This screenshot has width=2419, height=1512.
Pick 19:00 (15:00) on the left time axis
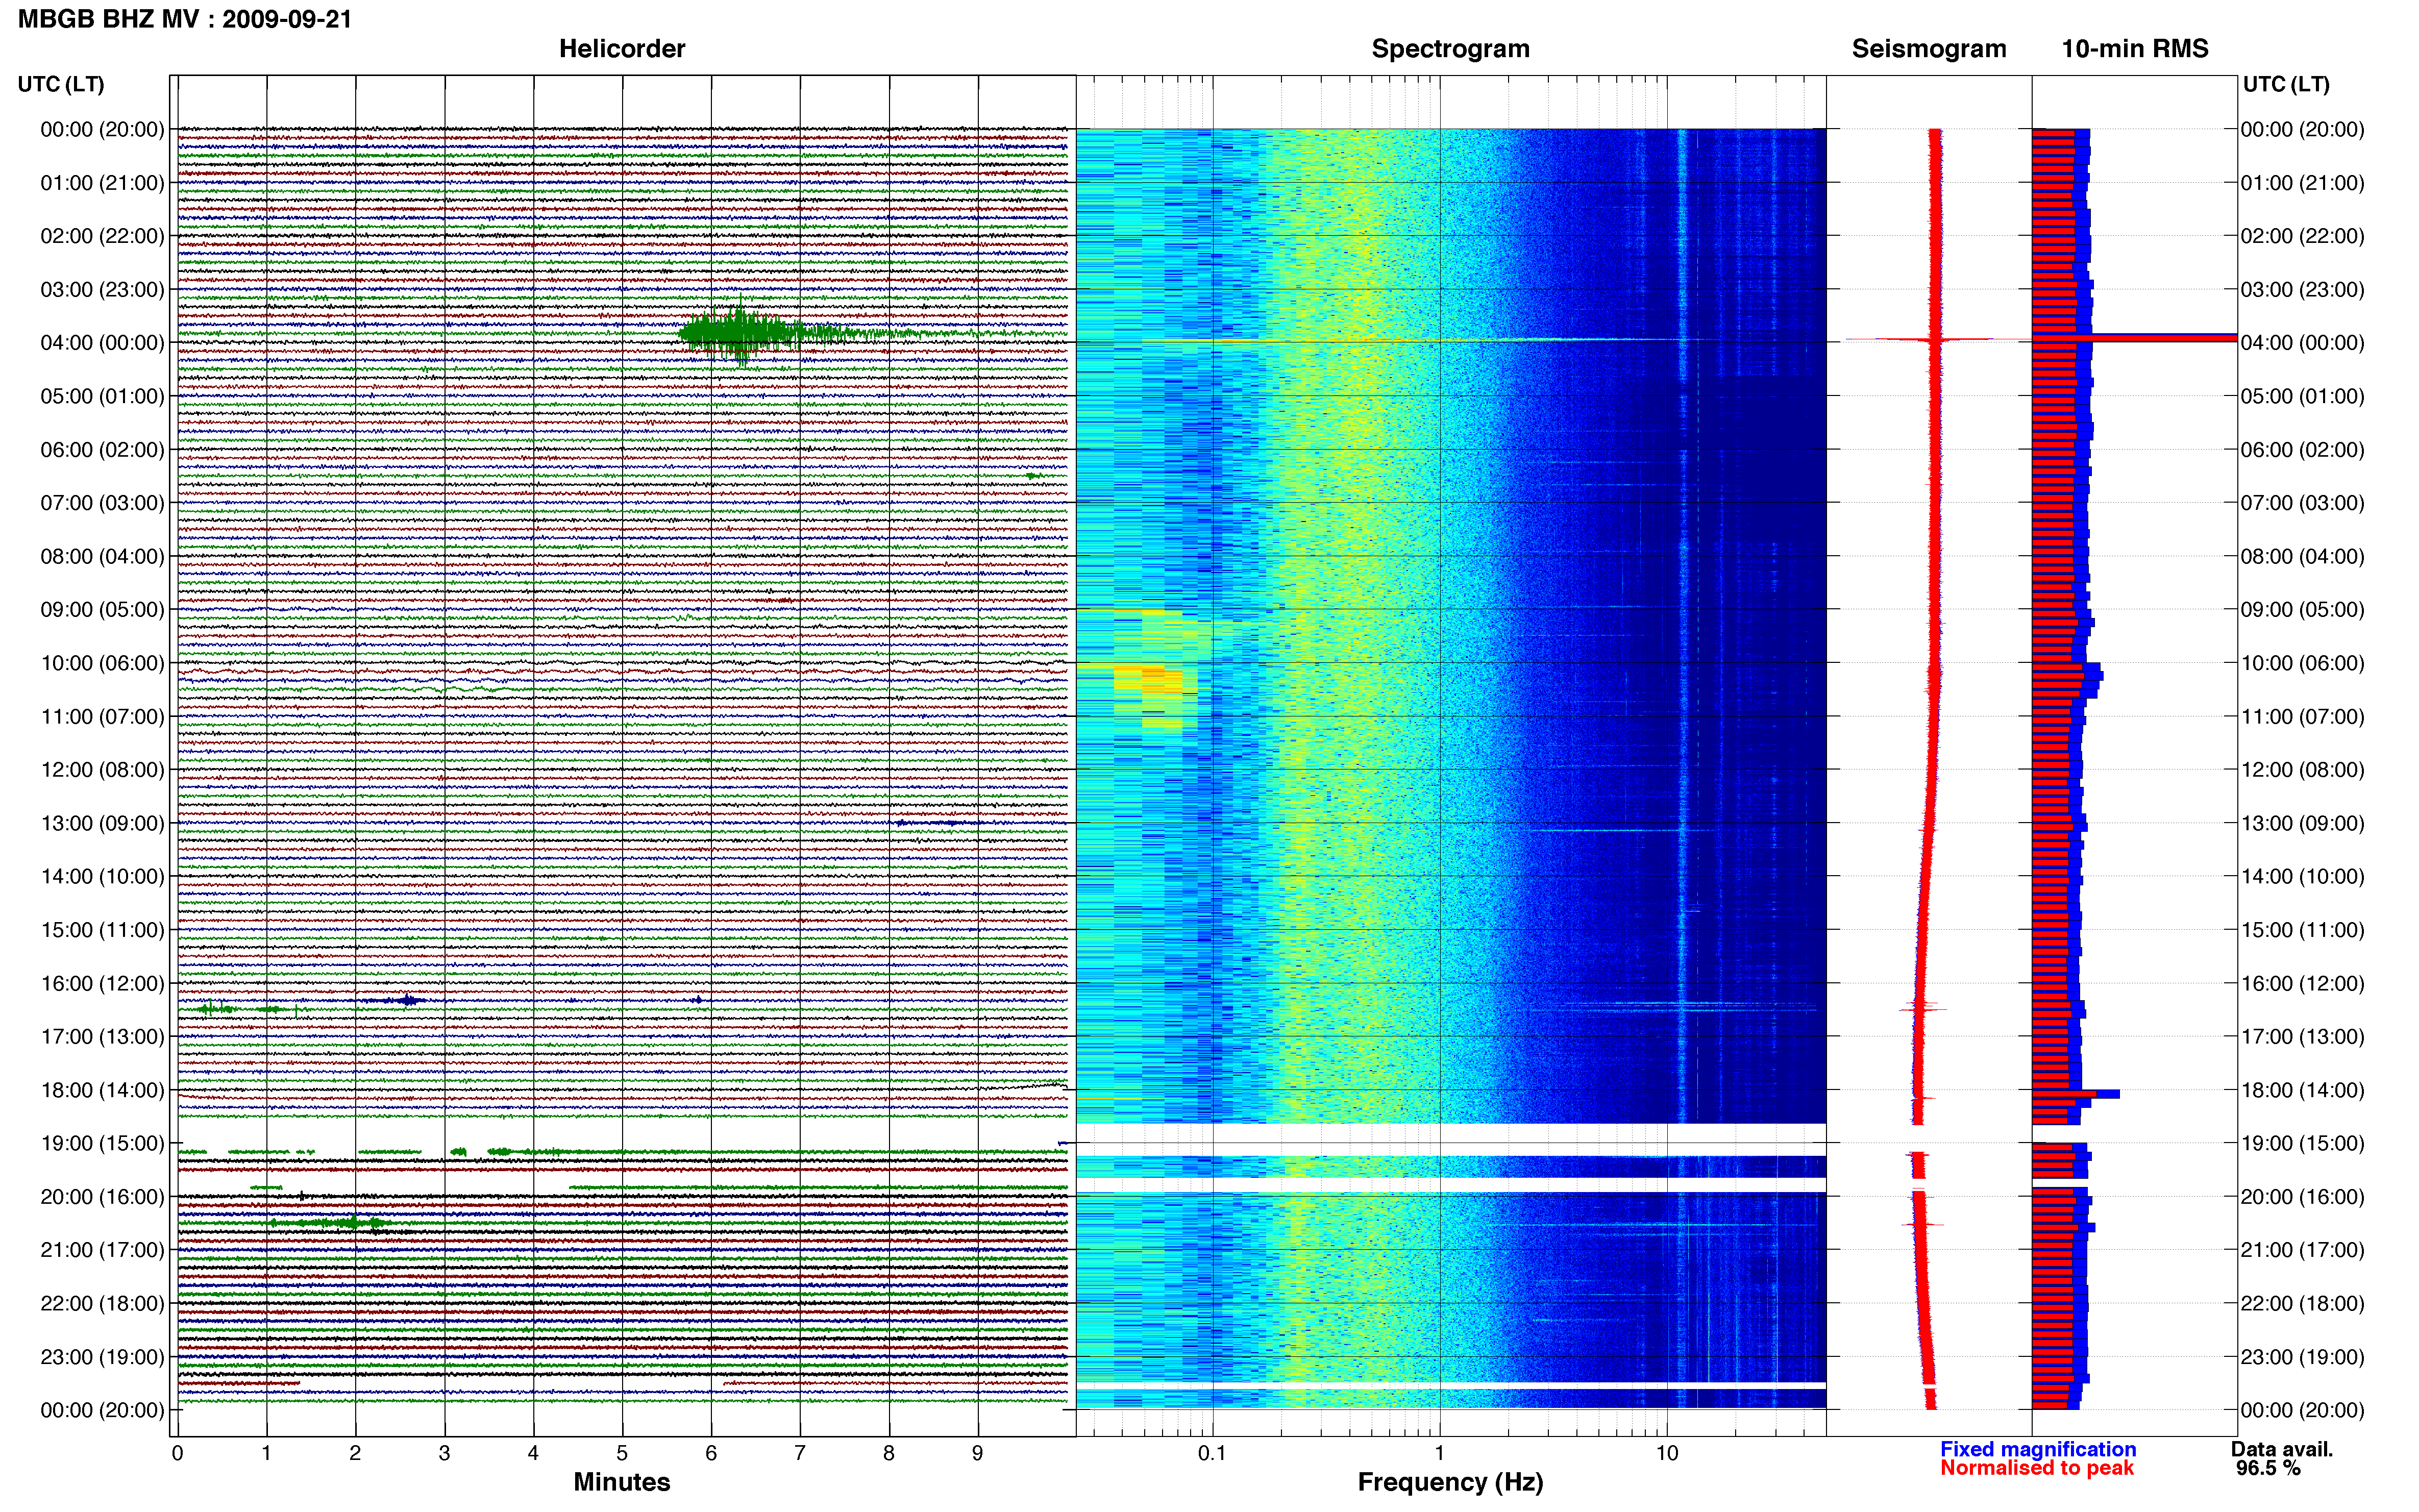coord(102,1143)
